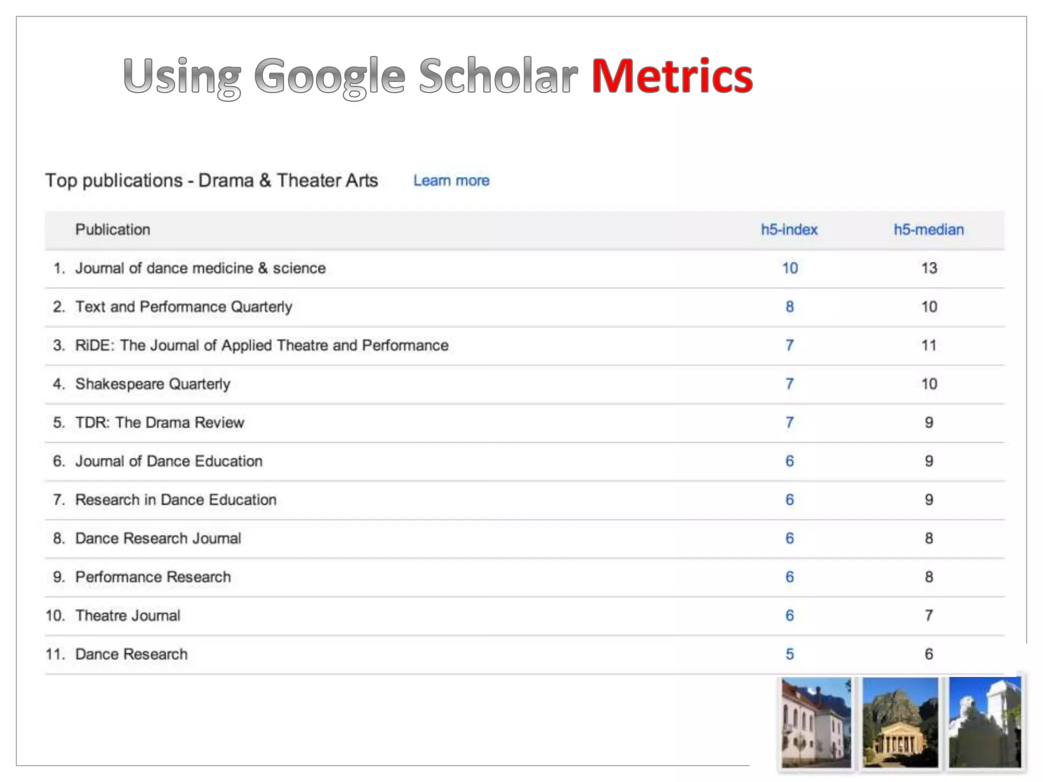Open h5-index 7 for TDR: The Drama Review
Image resolution: width=1043 pixels, height=782 pixels.
pos(789,423)
